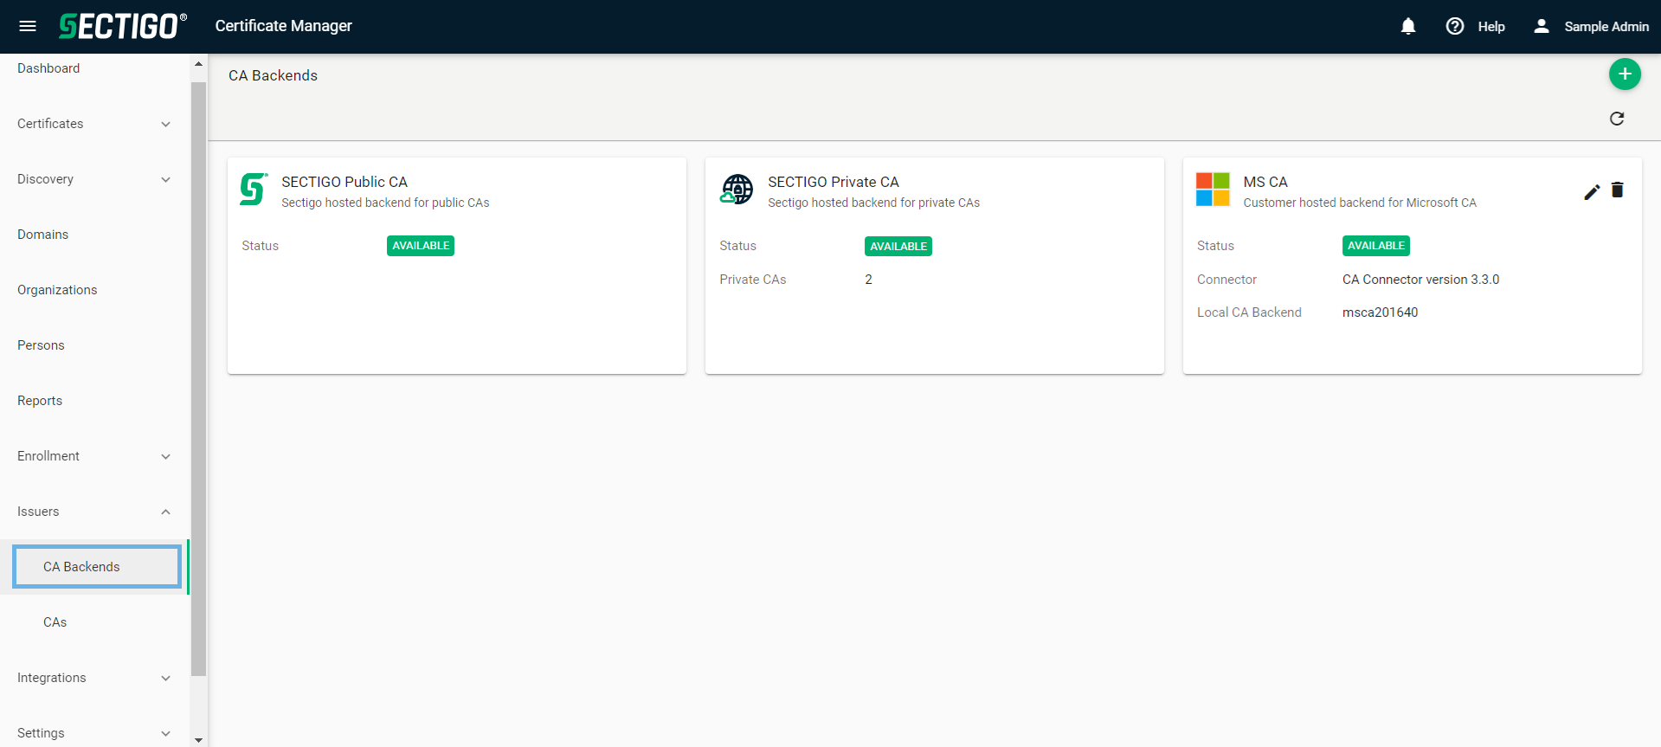1661x747 pixels.
Task: Collapse the Issuers menu chevron
Action: [x=165, y=512]
